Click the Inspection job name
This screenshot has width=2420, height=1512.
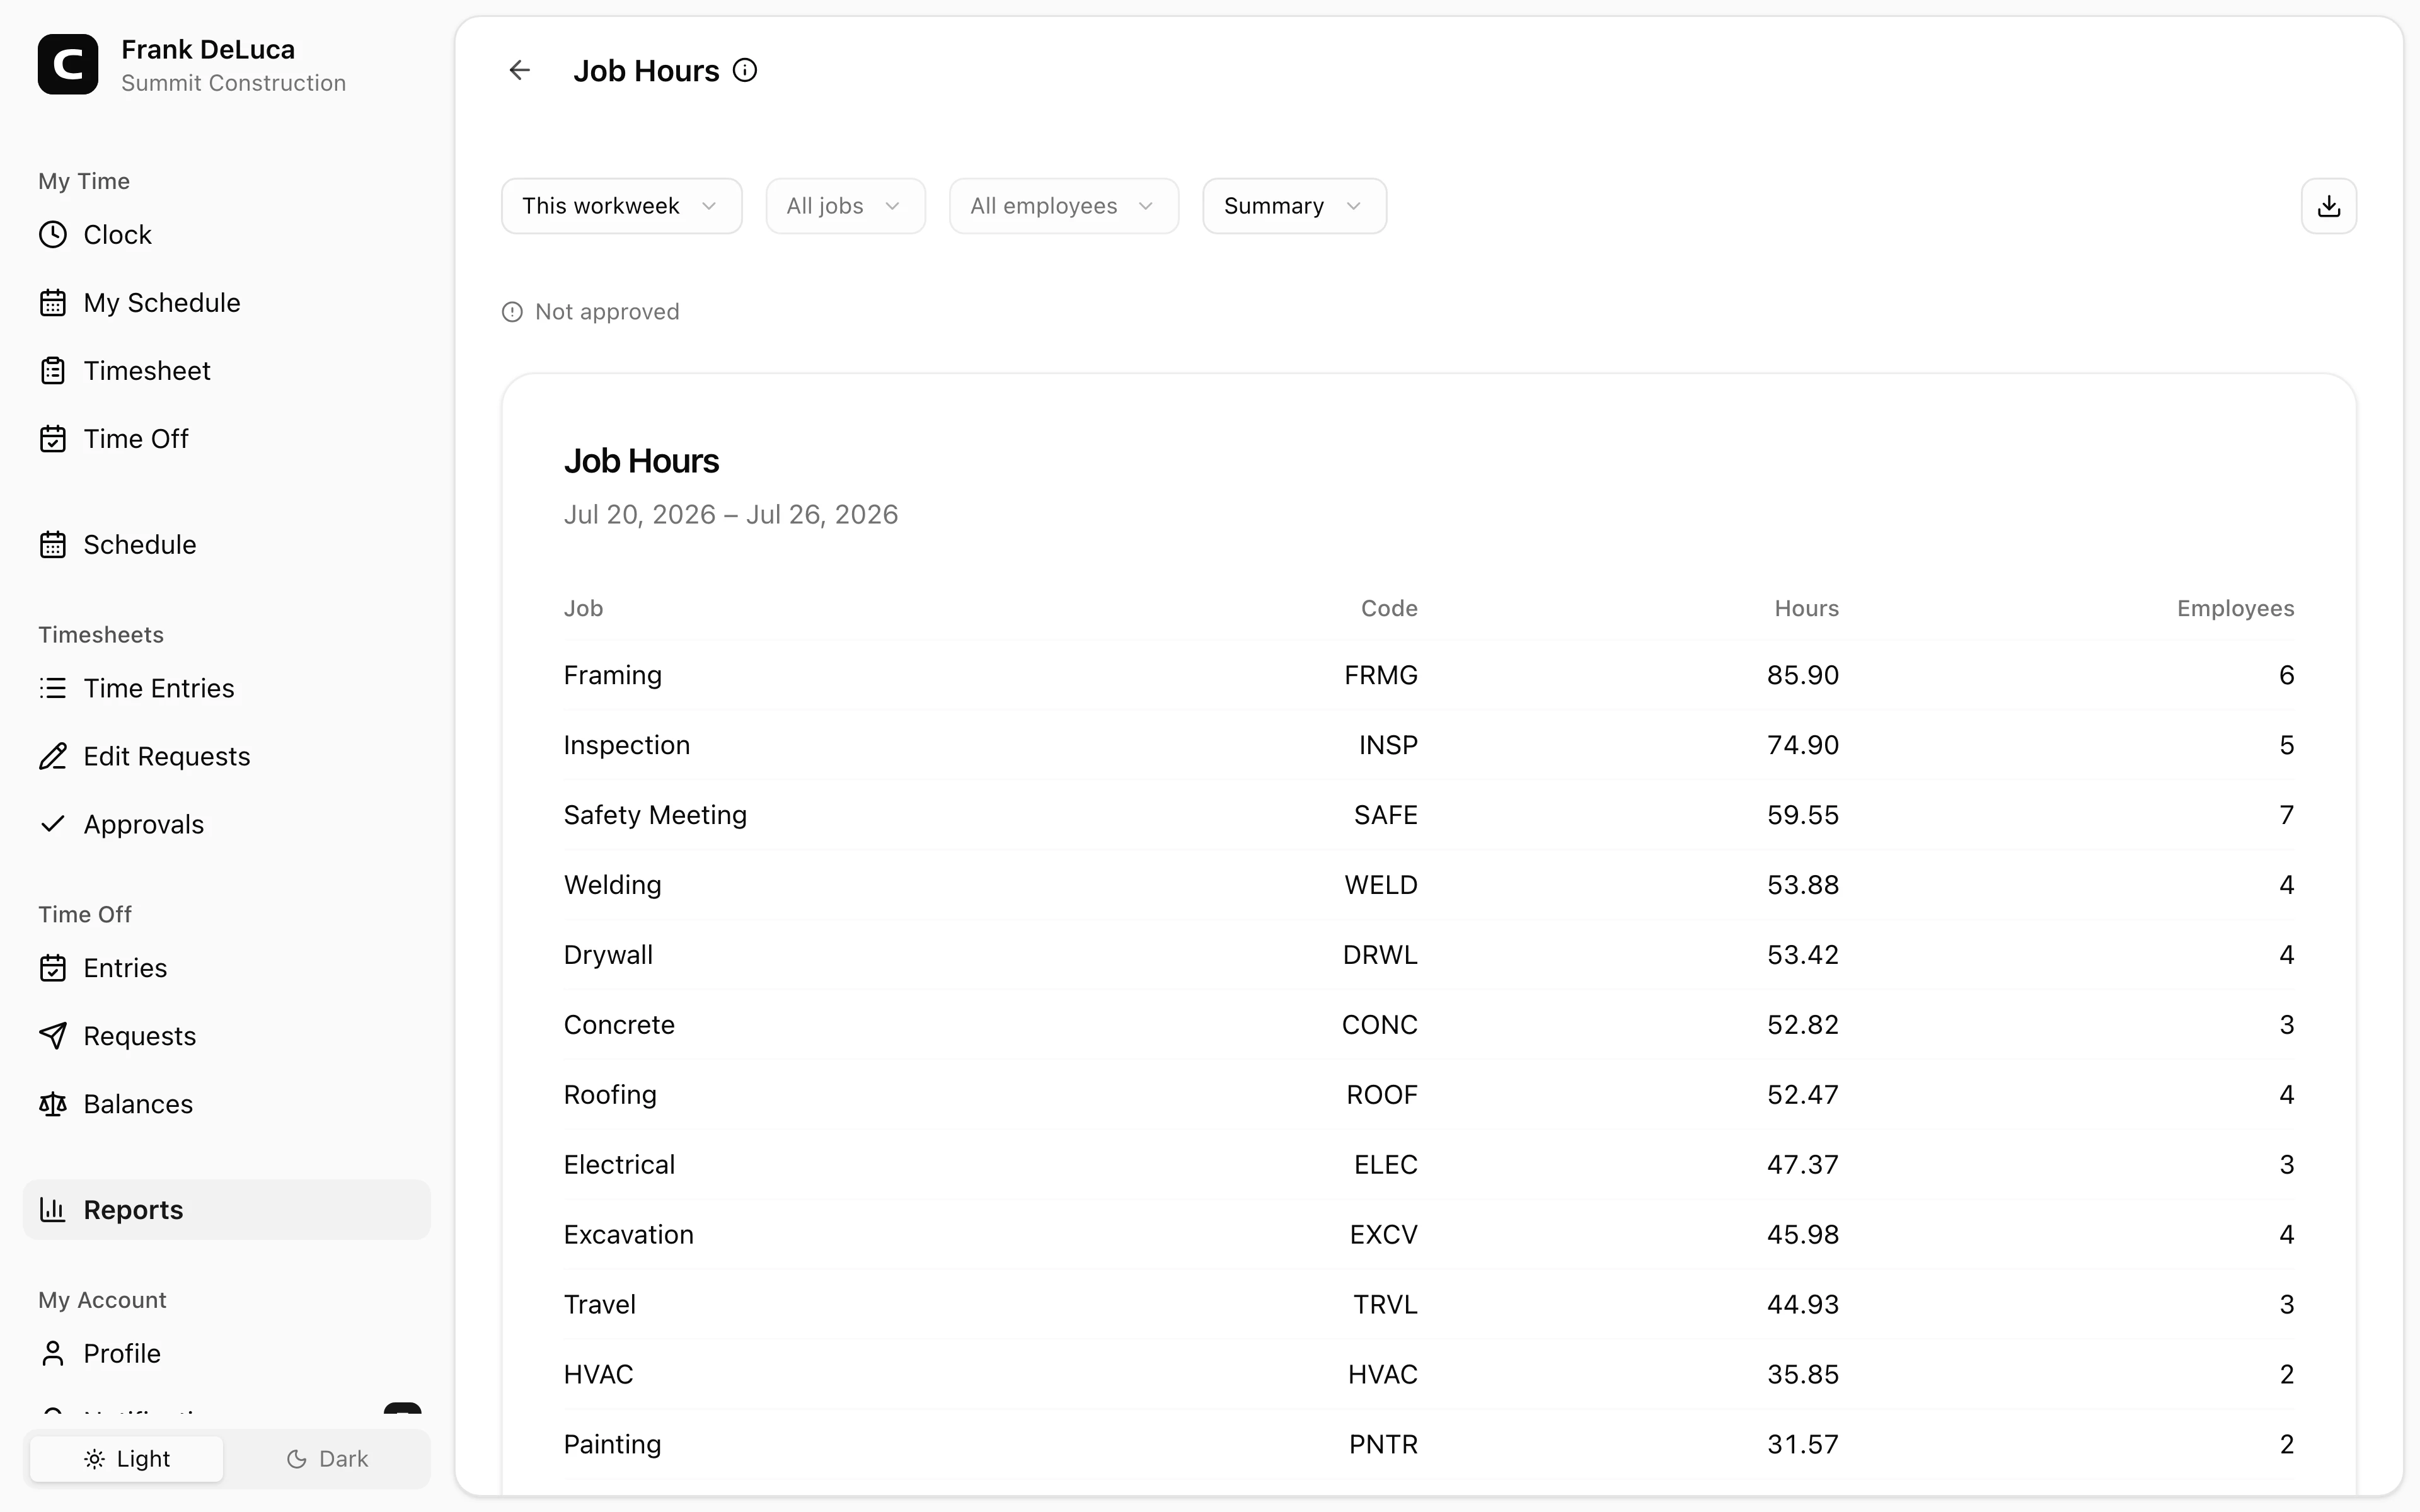tap(627, 746)
